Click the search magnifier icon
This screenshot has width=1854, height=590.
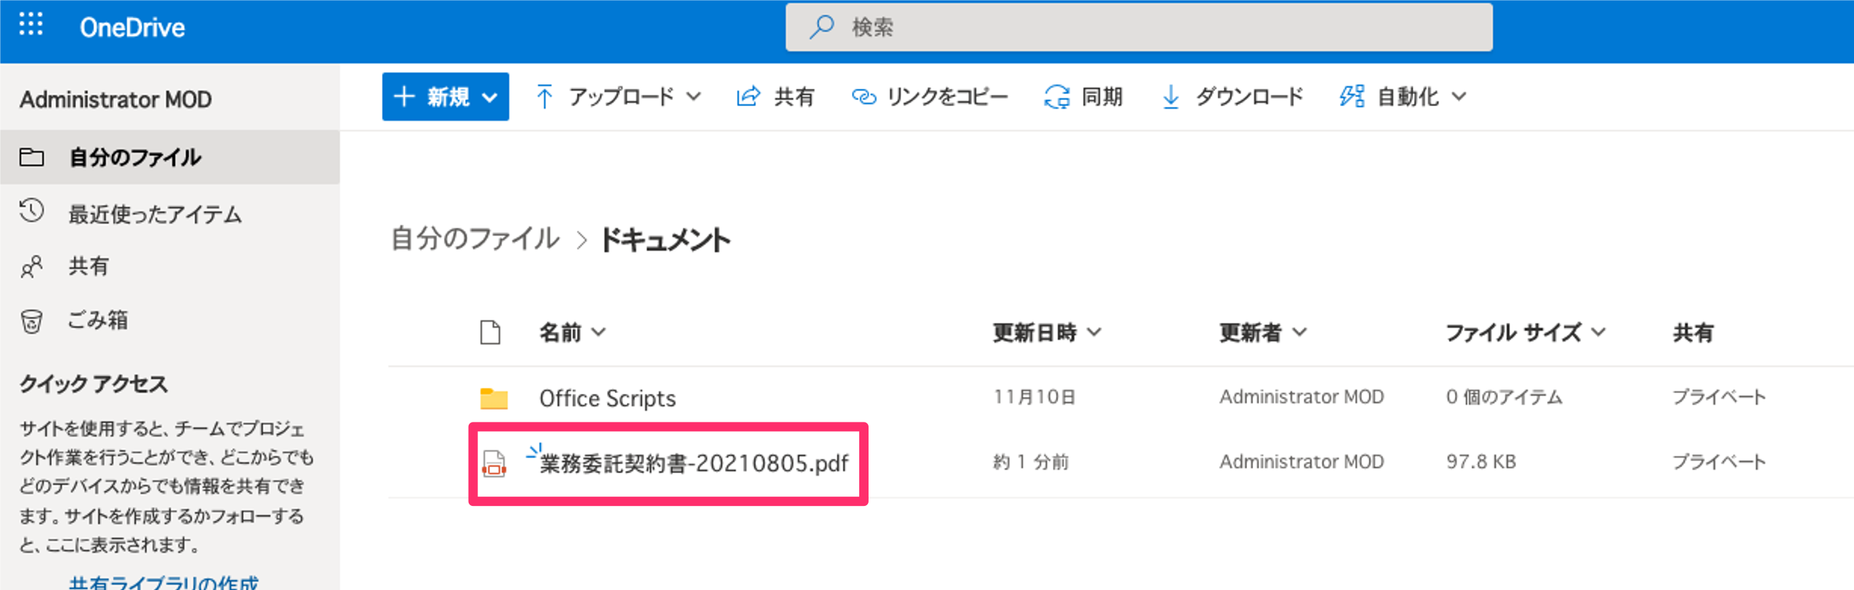(821, 27)
